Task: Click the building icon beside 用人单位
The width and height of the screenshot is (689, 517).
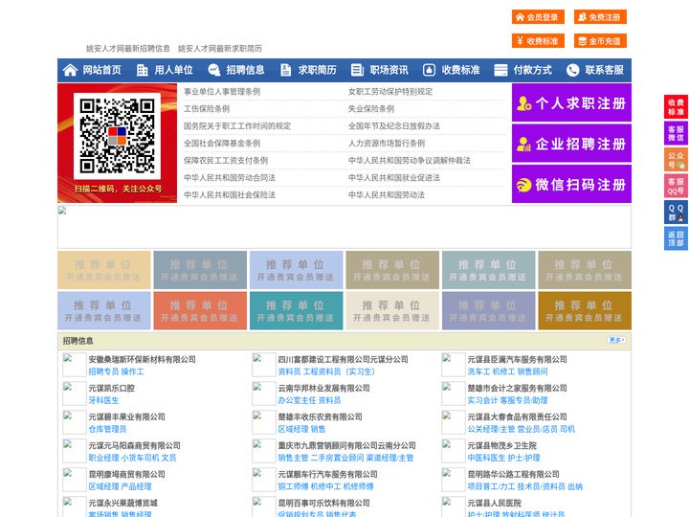Action: [x=142, y=70]
